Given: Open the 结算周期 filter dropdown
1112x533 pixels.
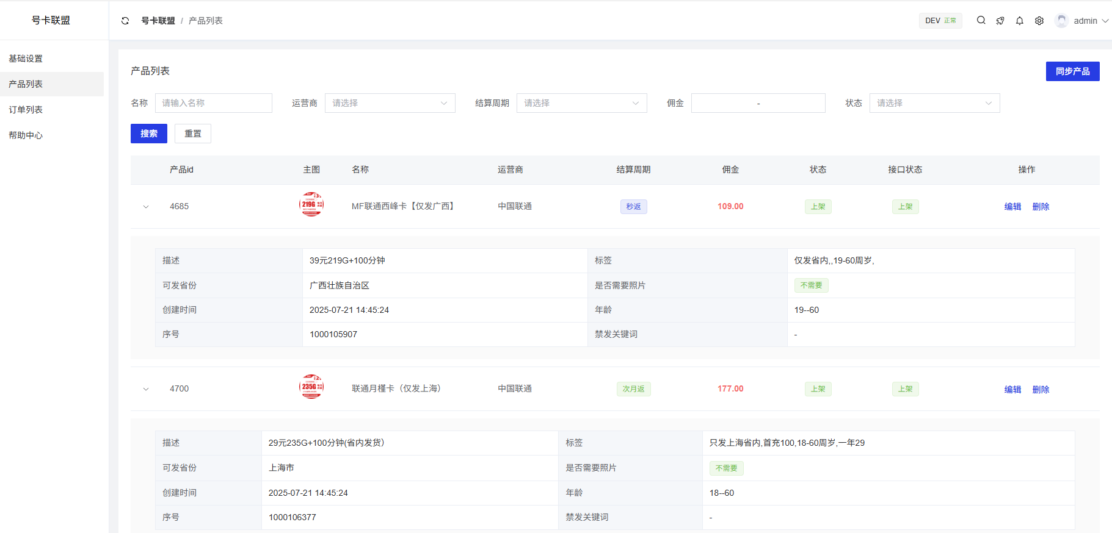Looking at the screenshot, I should click(x=581, y=103).
